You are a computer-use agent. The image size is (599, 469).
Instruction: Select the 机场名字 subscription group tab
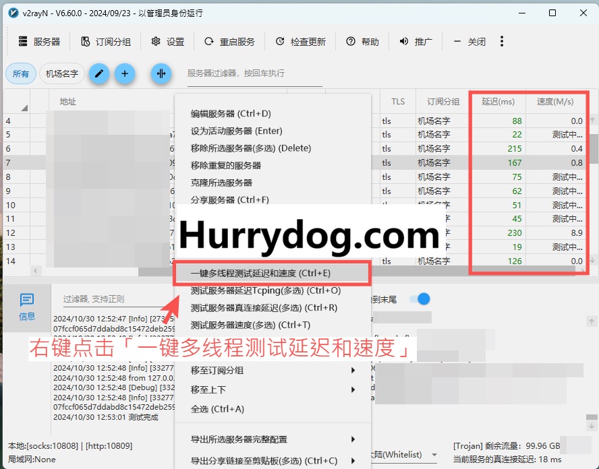point(62,74)
